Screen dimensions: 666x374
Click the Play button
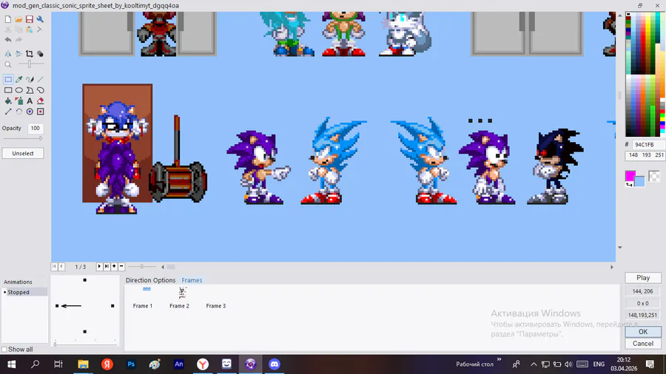click(x=643, y=278)
